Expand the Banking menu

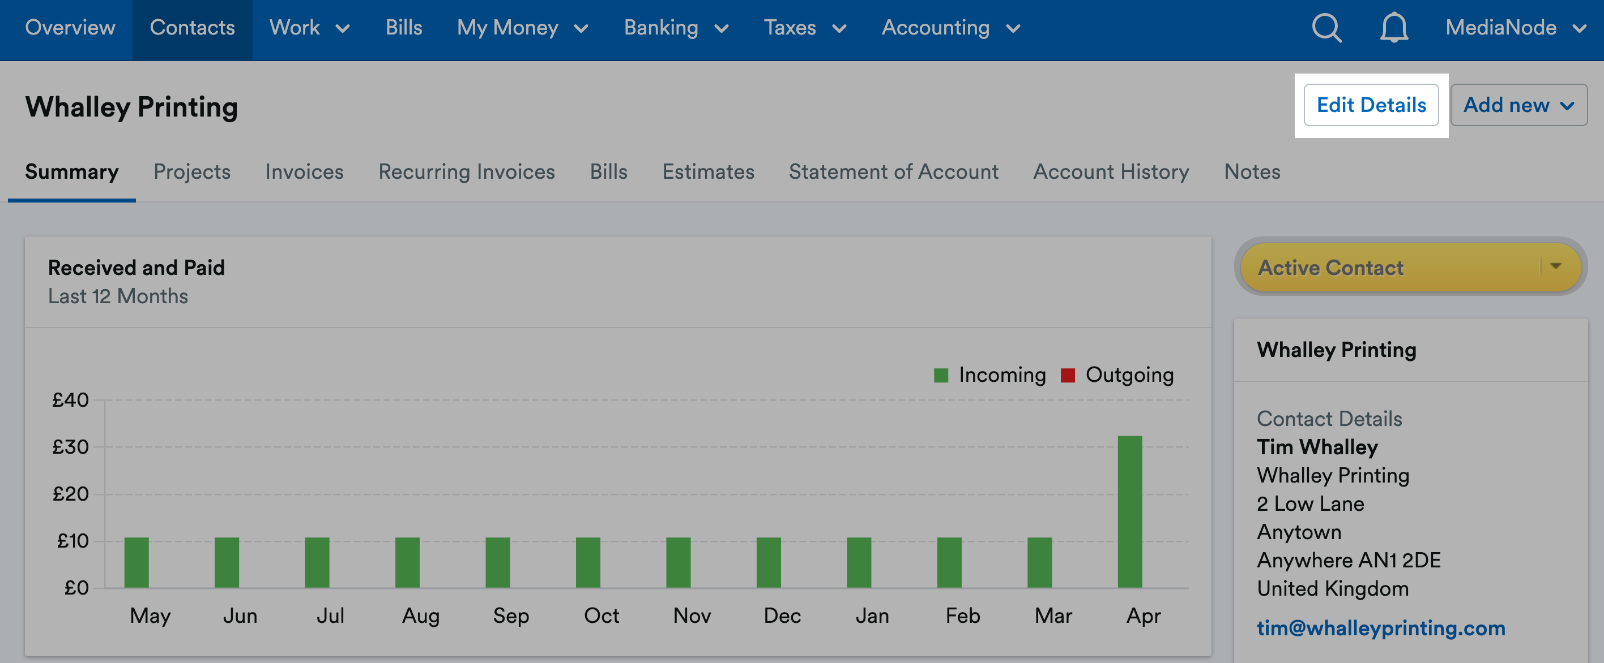click(x=676, y=28)
